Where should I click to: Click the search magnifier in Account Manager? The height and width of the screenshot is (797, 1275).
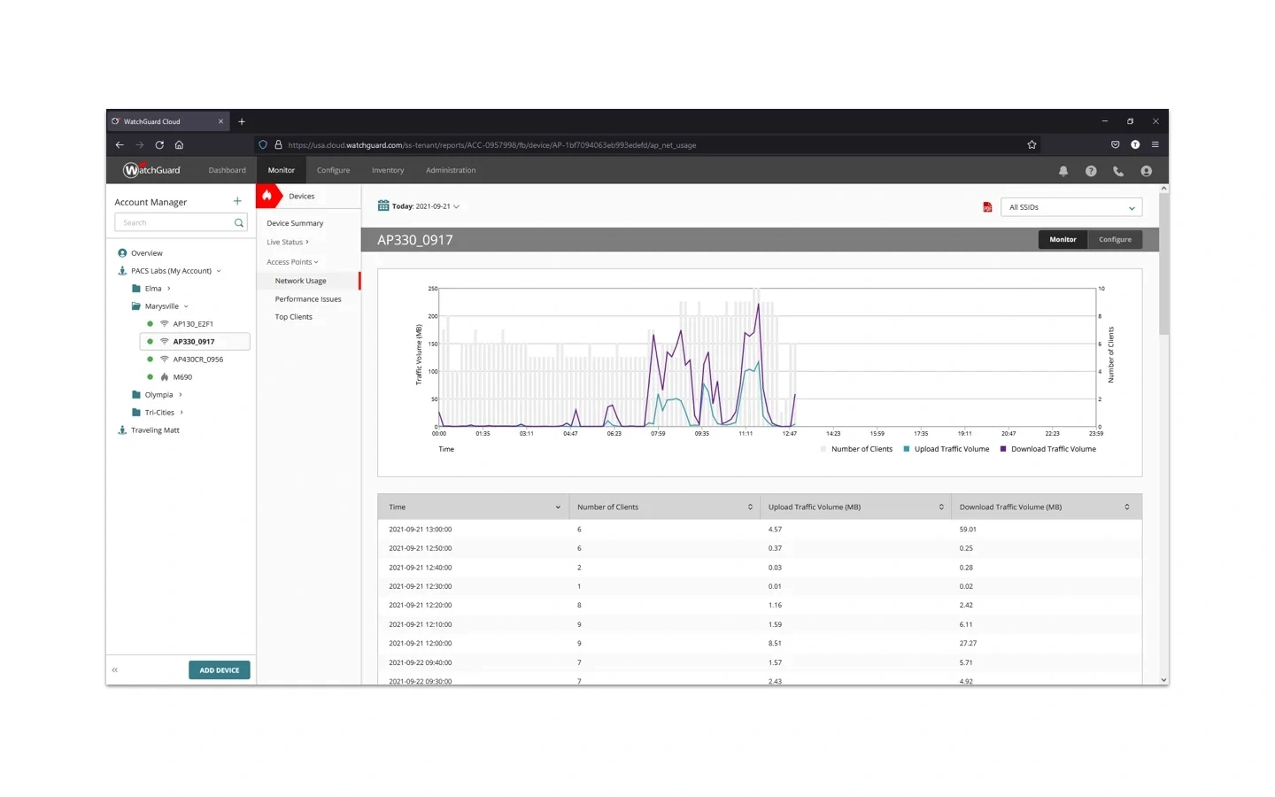[239, 223]
